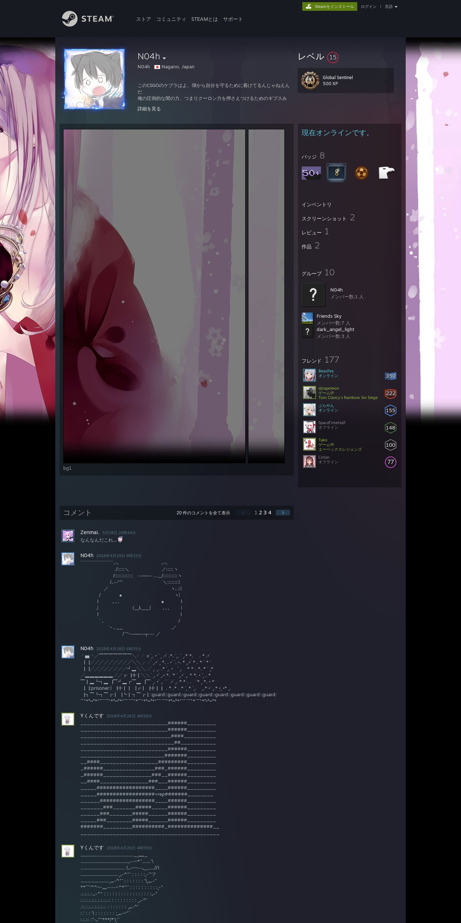
Task: View the white eagle badge
Action: tap(387, 173)
